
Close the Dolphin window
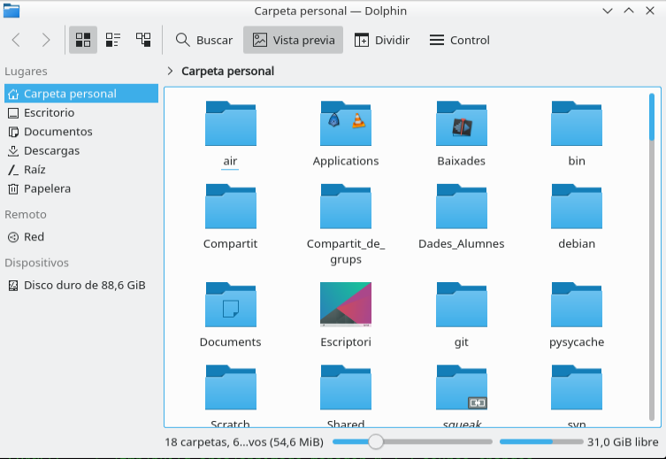650,11
